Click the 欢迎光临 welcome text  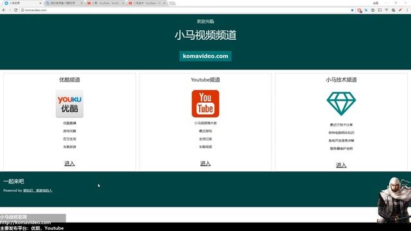[x=205, y=21]
